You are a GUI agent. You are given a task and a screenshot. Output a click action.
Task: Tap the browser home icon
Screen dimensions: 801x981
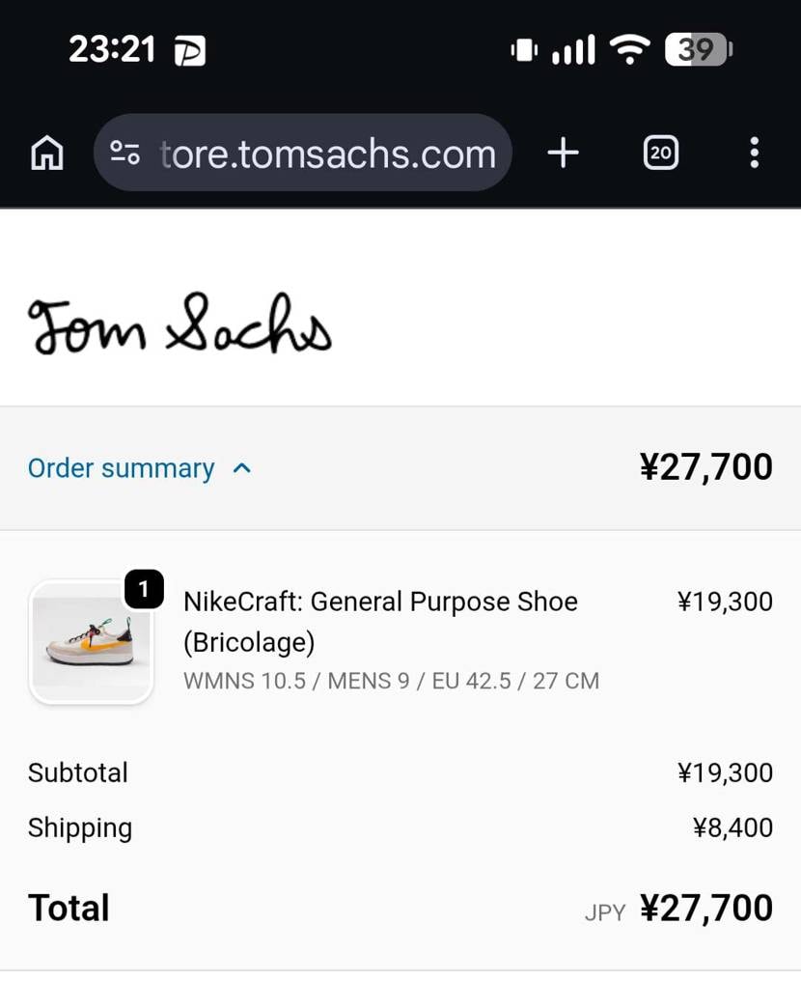pos(47,154)
